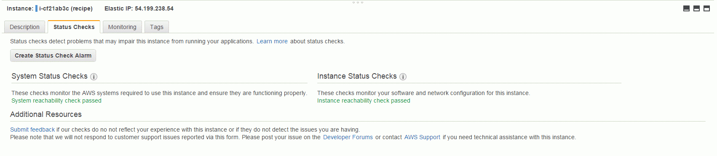Select the Status Checks tab
This screenshot has width=717, height=156.
(74, 27)
